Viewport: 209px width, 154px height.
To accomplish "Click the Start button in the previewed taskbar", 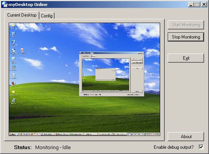I will click(x=12, y=134).
